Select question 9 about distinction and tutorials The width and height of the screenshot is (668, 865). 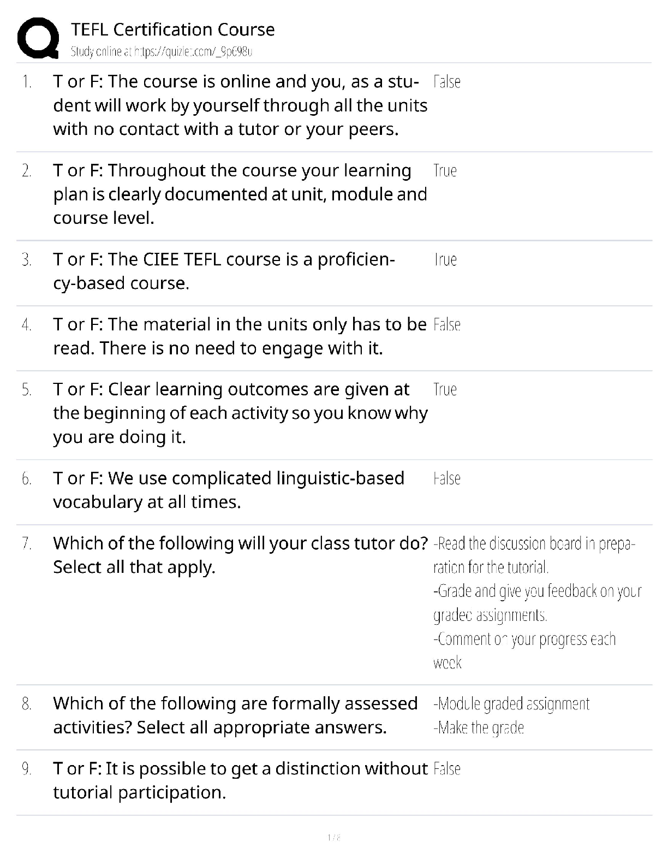[x=240, y=780]
